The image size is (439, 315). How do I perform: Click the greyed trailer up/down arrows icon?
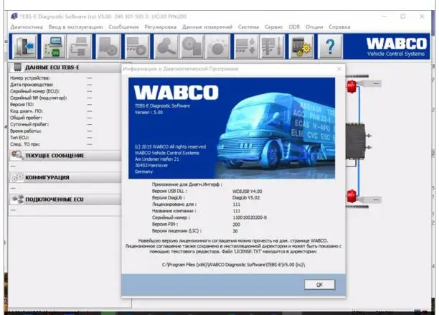tap(246, 47)
